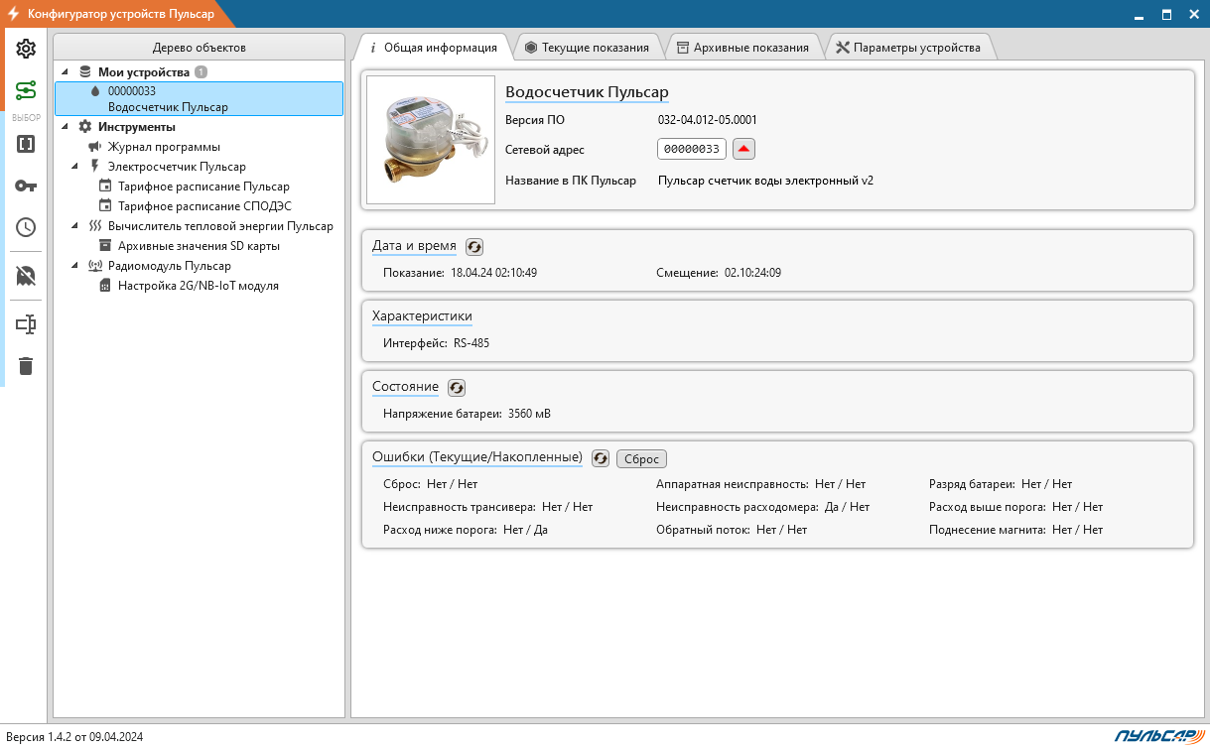Click the interface value RS-485
Image resolution: width=1210 pixels, height=749 pixels.
tap(471, 343)
